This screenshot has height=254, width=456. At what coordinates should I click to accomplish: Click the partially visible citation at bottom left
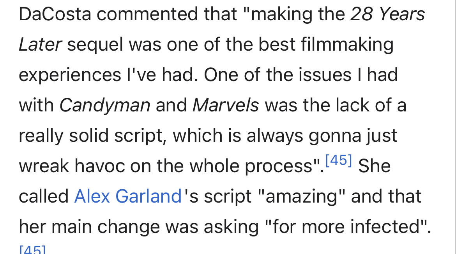tap(32, 250)
